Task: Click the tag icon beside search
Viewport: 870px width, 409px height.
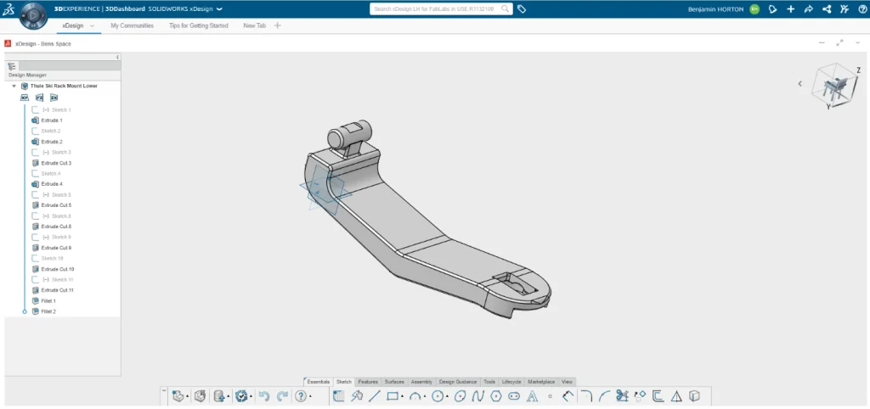Action: pyautogui.click(x=522, y=9)
